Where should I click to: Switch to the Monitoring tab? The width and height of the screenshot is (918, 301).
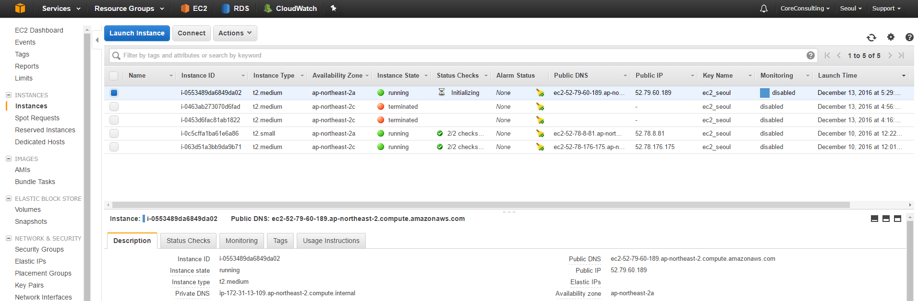[242, 241]
